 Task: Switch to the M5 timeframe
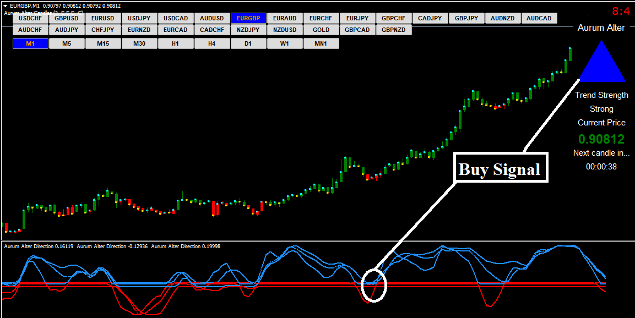[x=67, y=43]
